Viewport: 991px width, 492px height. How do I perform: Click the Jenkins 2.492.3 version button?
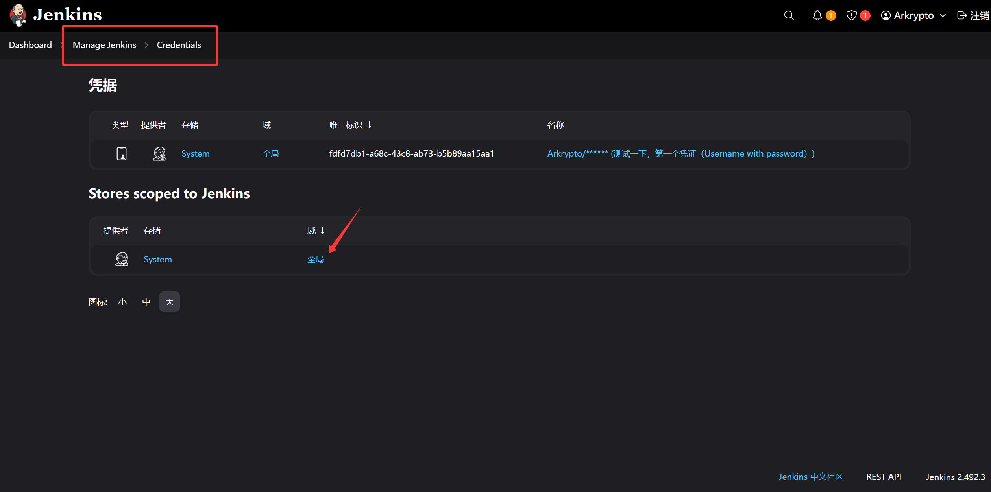[x=955, y=477]
